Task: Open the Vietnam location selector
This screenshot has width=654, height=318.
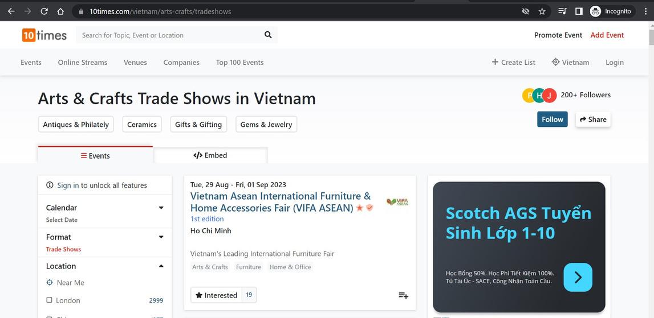Action: click(x=570, y=63)
